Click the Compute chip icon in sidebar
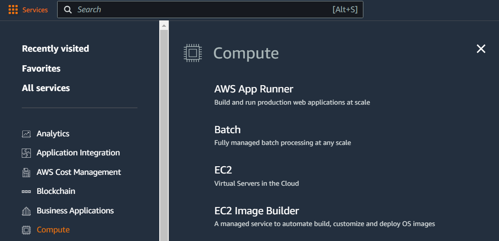499x241 pixels. (26, 230)
